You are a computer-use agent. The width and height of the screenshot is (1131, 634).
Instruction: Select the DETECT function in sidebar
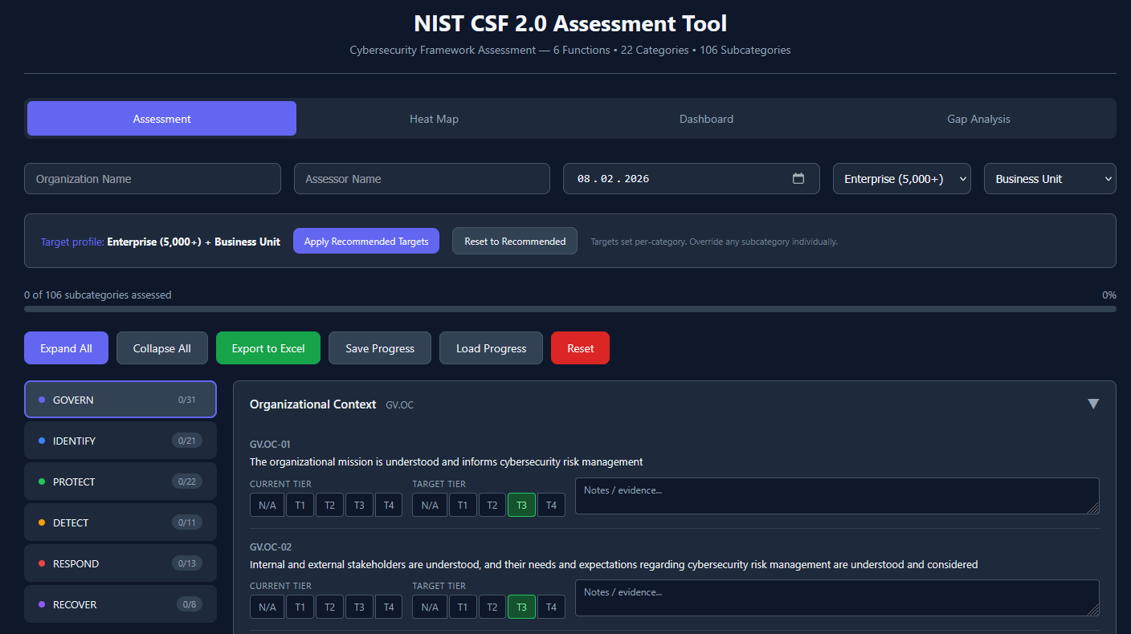tap(120, 522)
